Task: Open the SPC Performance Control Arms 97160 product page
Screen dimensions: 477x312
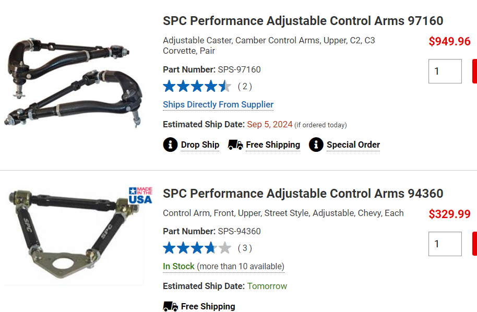Action: click(x=303, y=21)
